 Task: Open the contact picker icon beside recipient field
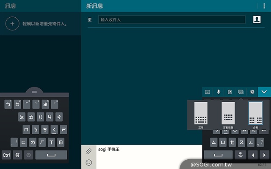pyautogui.click(x=257, y=19)
